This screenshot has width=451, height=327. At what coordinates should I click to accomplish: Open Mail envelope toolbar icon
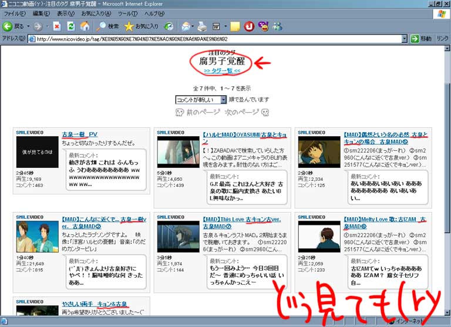click(x=186, y=26)
